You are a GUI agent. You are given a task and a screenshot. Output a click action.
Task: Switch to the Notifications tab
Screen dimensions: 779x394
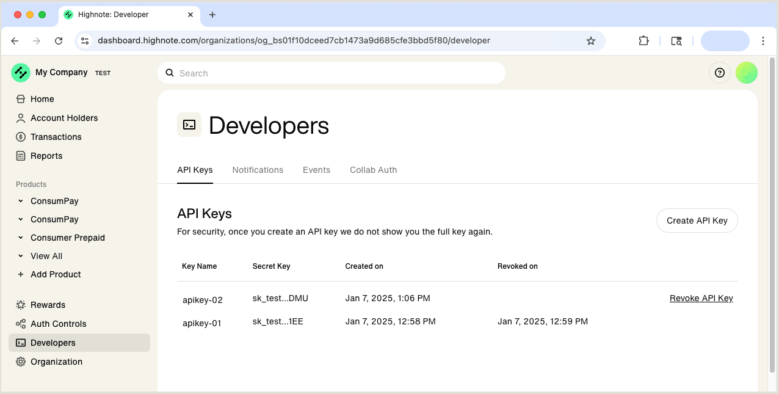[x=258, y=170]
